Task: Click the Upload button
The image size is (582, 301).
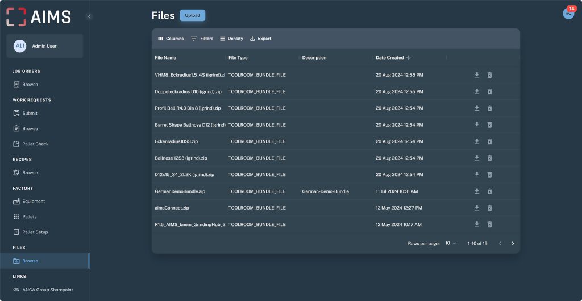Action: pyautogui.click(x=193, y=15)
